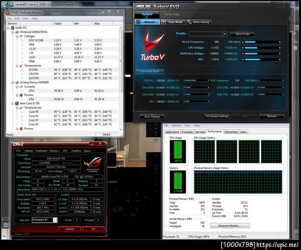Click the HWMonitor red H title icon
301x250 pixels.
coord(8,13)
